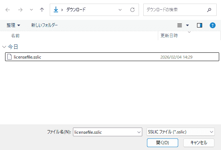
Task: Click the ダウンロードの検索 search field
Action: point(174,10)
